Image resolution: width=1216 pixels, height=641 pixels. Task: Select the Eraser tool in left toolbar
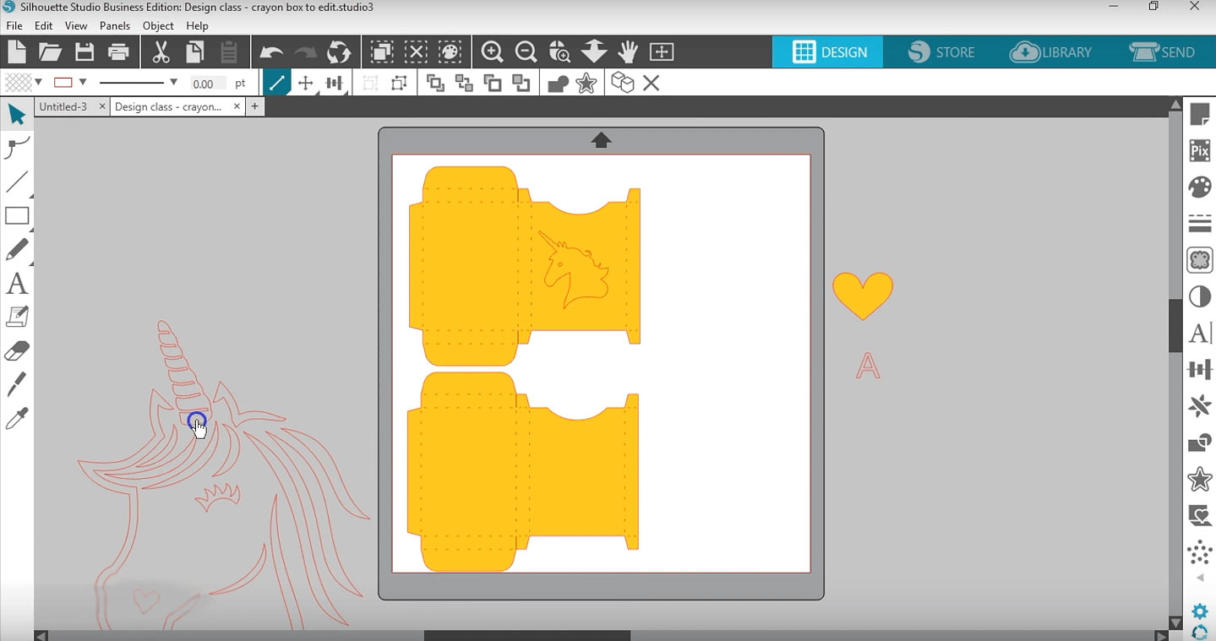point(17,350)
